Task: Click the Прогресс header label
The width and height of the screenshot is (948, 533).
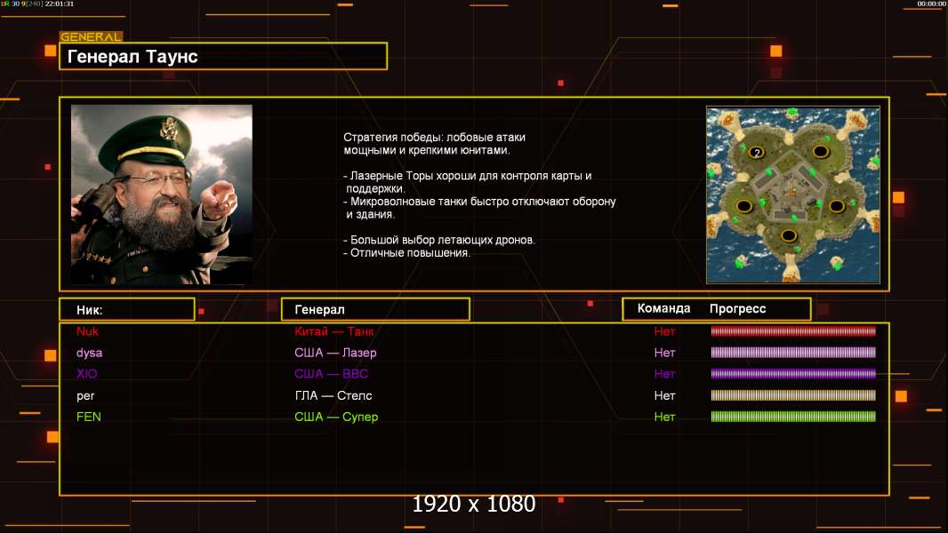Action: (737, 308)
